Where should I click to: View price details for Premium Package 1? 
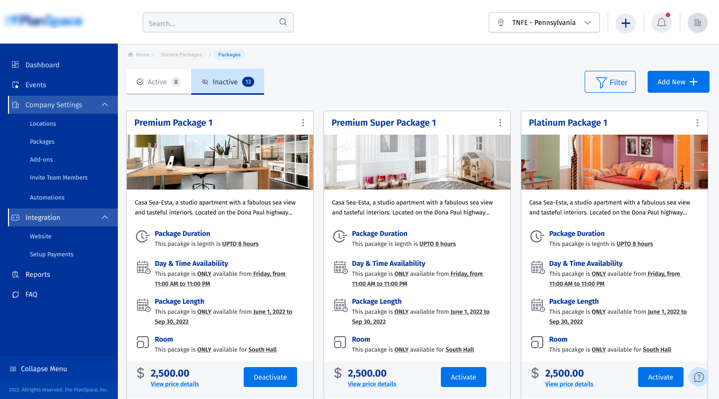coord(175,384)
